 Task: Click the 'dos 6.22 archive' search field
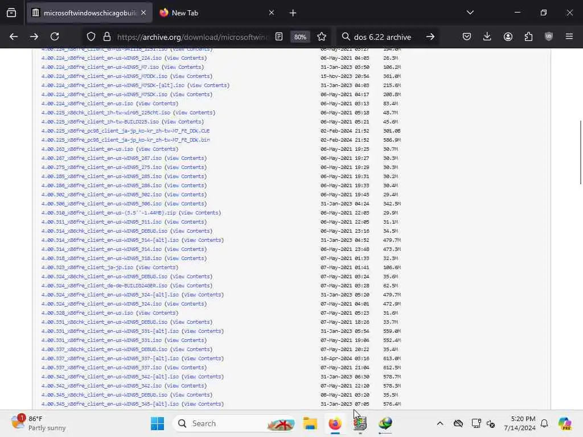tap(387, 37)
